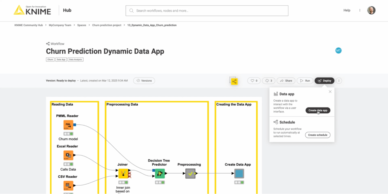The height and width of the screenshot is (194, 388).
Task: Click the Decision Tree Predictor node
Action: [160, 174]
